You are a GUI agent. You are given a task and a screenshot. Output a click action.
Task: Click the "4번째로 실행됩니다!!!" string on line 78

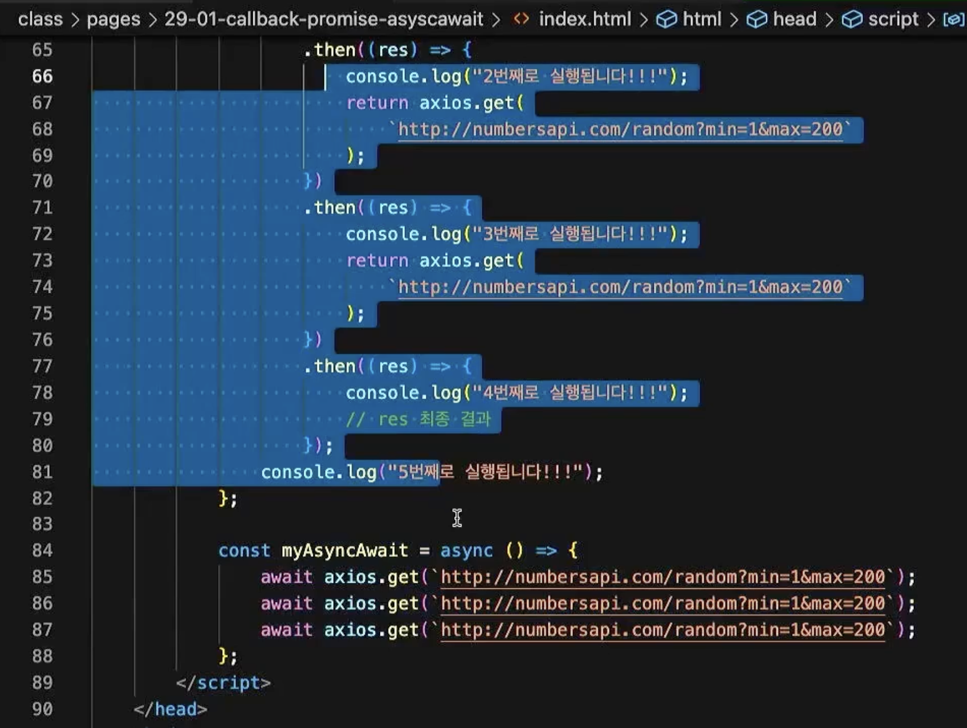(x=570, y=392)
